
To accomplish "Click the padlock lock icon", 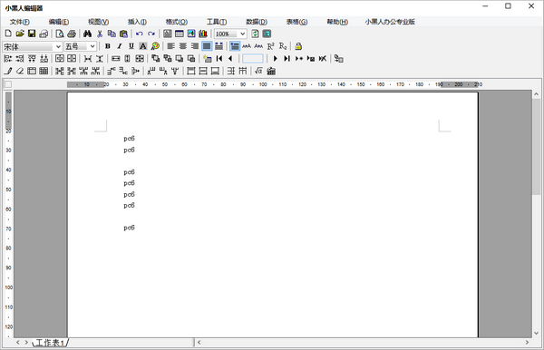I will 298,46.
